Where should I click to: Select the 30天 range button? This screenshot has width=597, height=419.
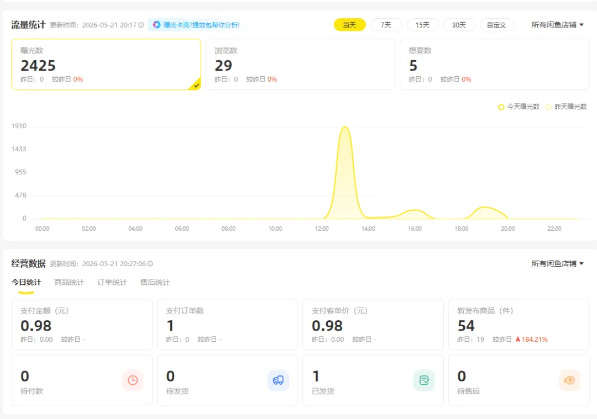click(459, 25)
